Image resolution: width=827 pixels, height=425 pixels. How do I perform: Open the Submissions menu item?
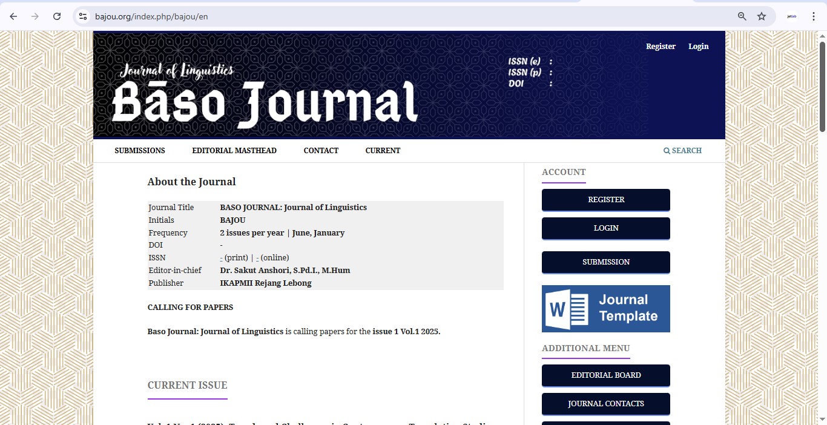pyautogui.click(x=140, y=151)
